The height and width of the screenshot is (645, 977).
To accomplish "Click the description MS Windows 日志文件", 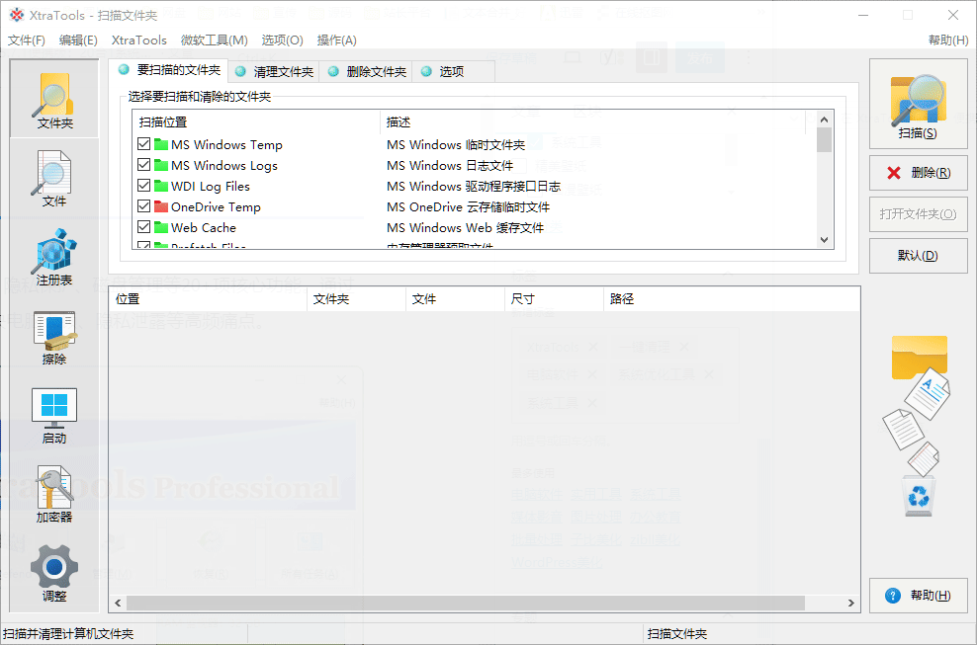I will pyautogui.click(x=450, y=165).
